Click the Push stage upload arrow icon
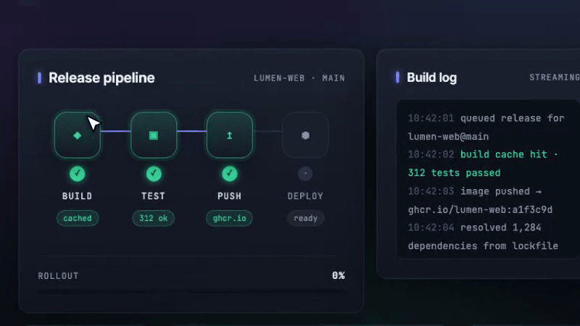Viewport: 580px width, 326px height. tap(229, 135)
